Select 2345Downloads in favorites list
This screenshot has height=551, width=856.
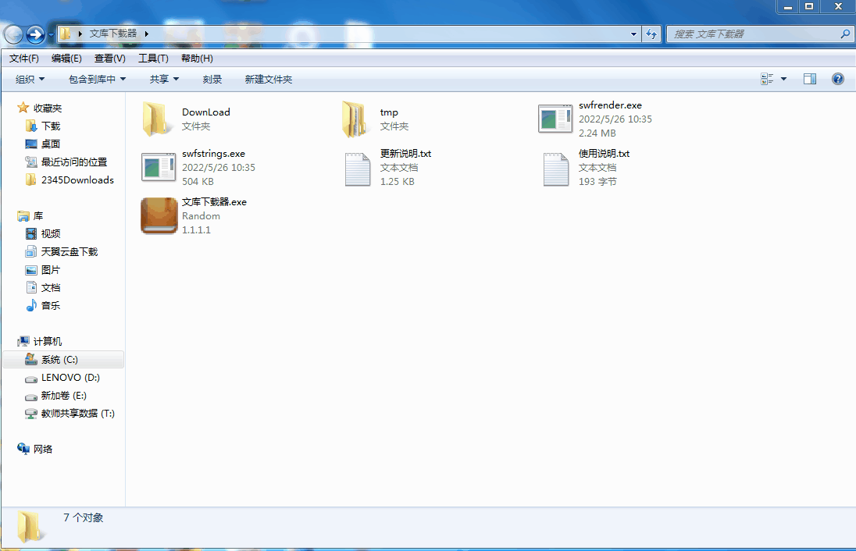tap(77, 180)
